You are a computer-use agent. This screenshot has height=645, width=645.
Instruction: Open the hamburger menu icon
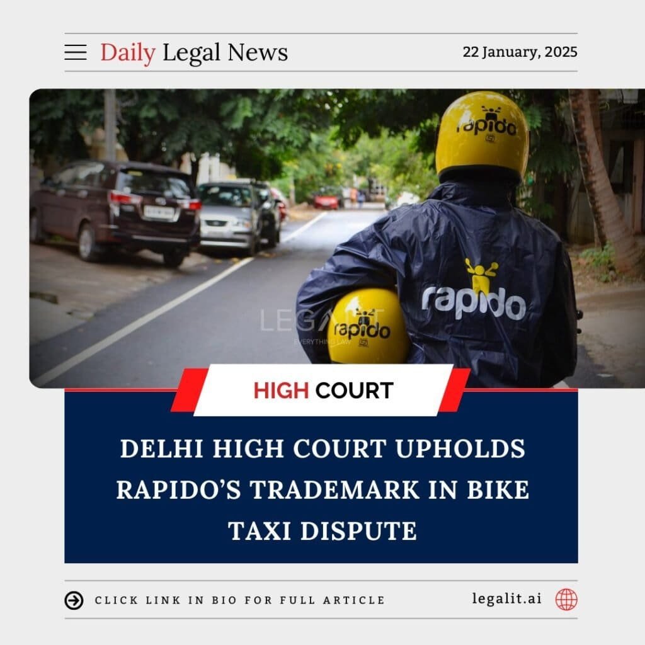pyautogui.click(x=76, y=52)
